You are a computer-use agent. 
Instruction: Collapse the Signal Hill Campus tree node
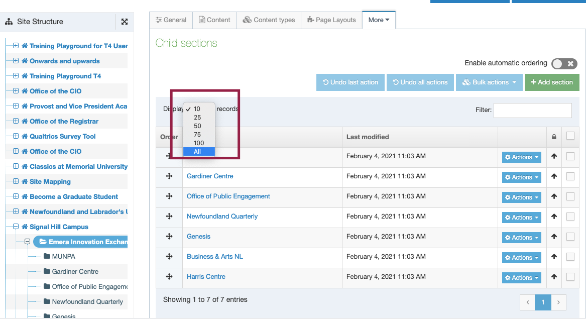click(16, 227)
